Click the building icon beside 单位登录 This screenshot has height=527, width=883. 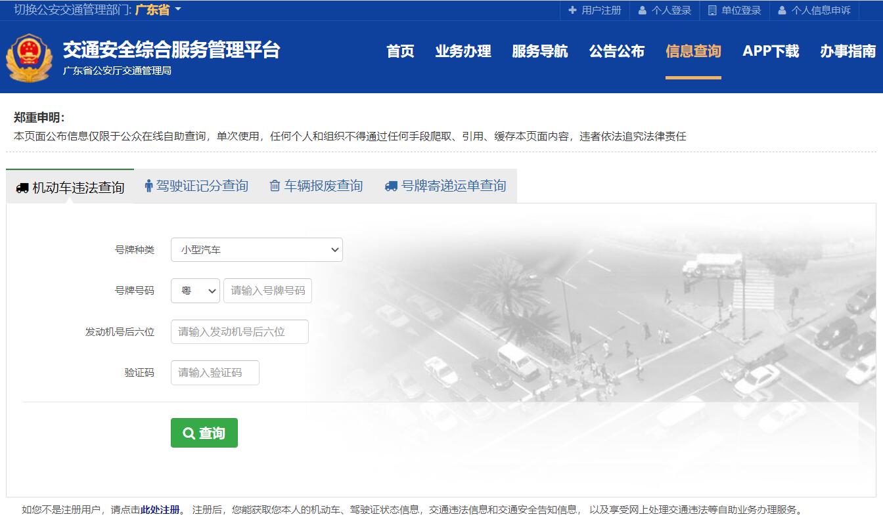point(712,11)
